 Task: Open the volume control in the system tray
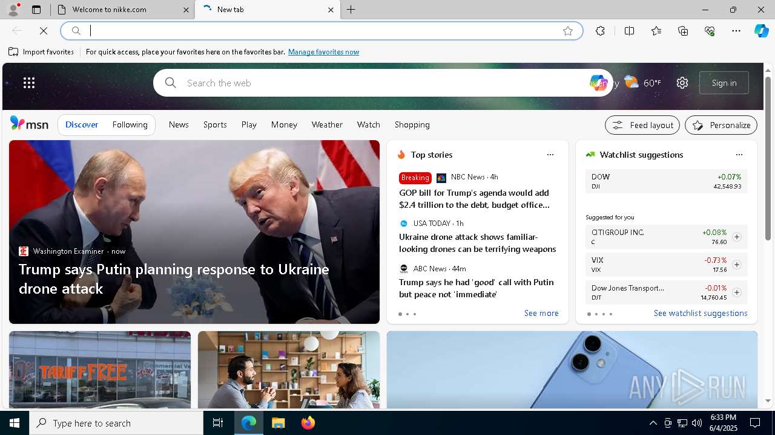coord(696,423)
